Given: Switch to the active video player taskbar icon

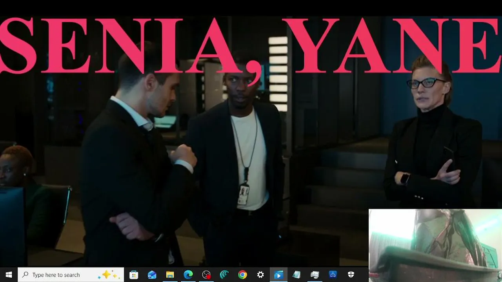Looking at the screenshot, I should pos(278,275).
